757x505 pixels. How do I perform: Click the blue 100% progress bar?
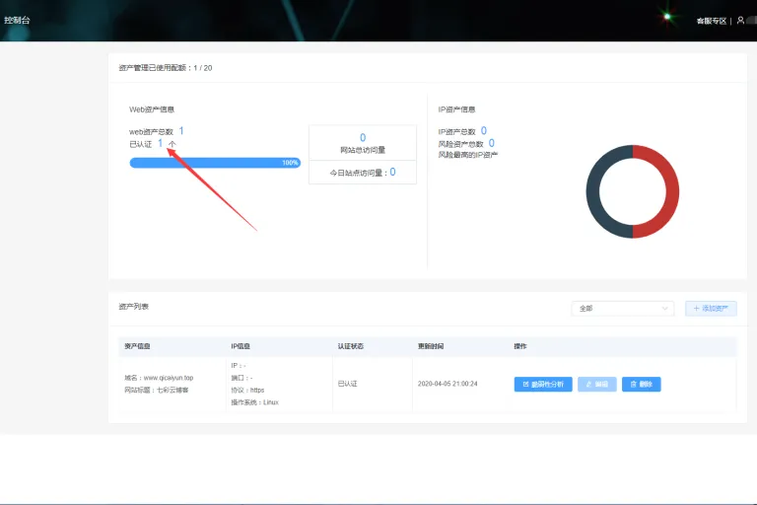(x=215, y=163)
